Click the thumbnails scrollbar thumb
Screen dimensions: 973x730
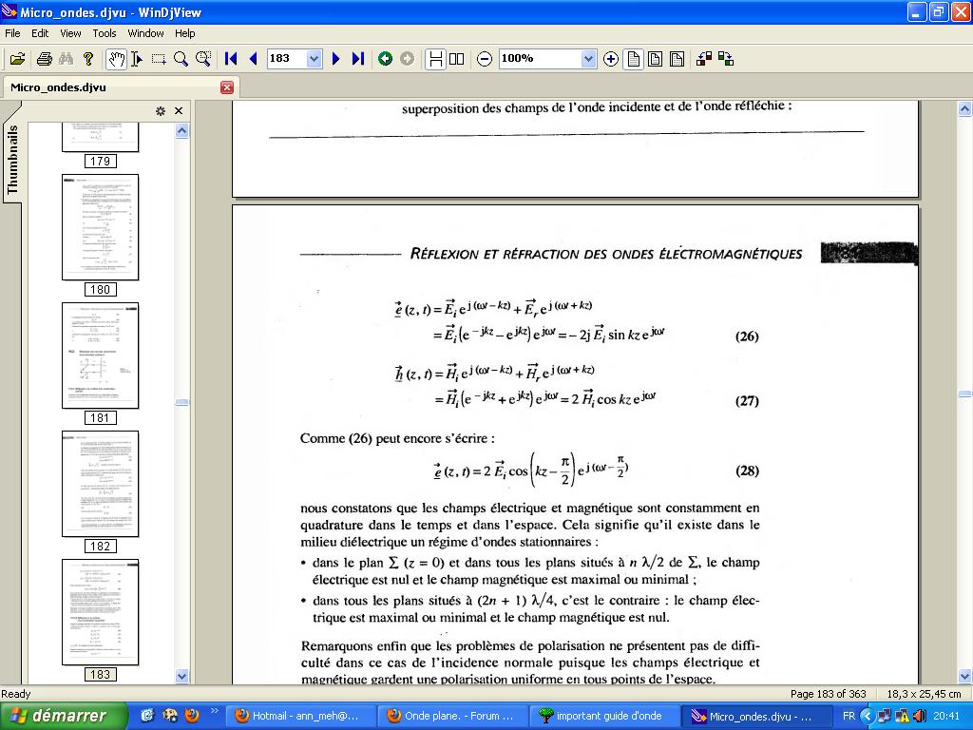point(181,402)
